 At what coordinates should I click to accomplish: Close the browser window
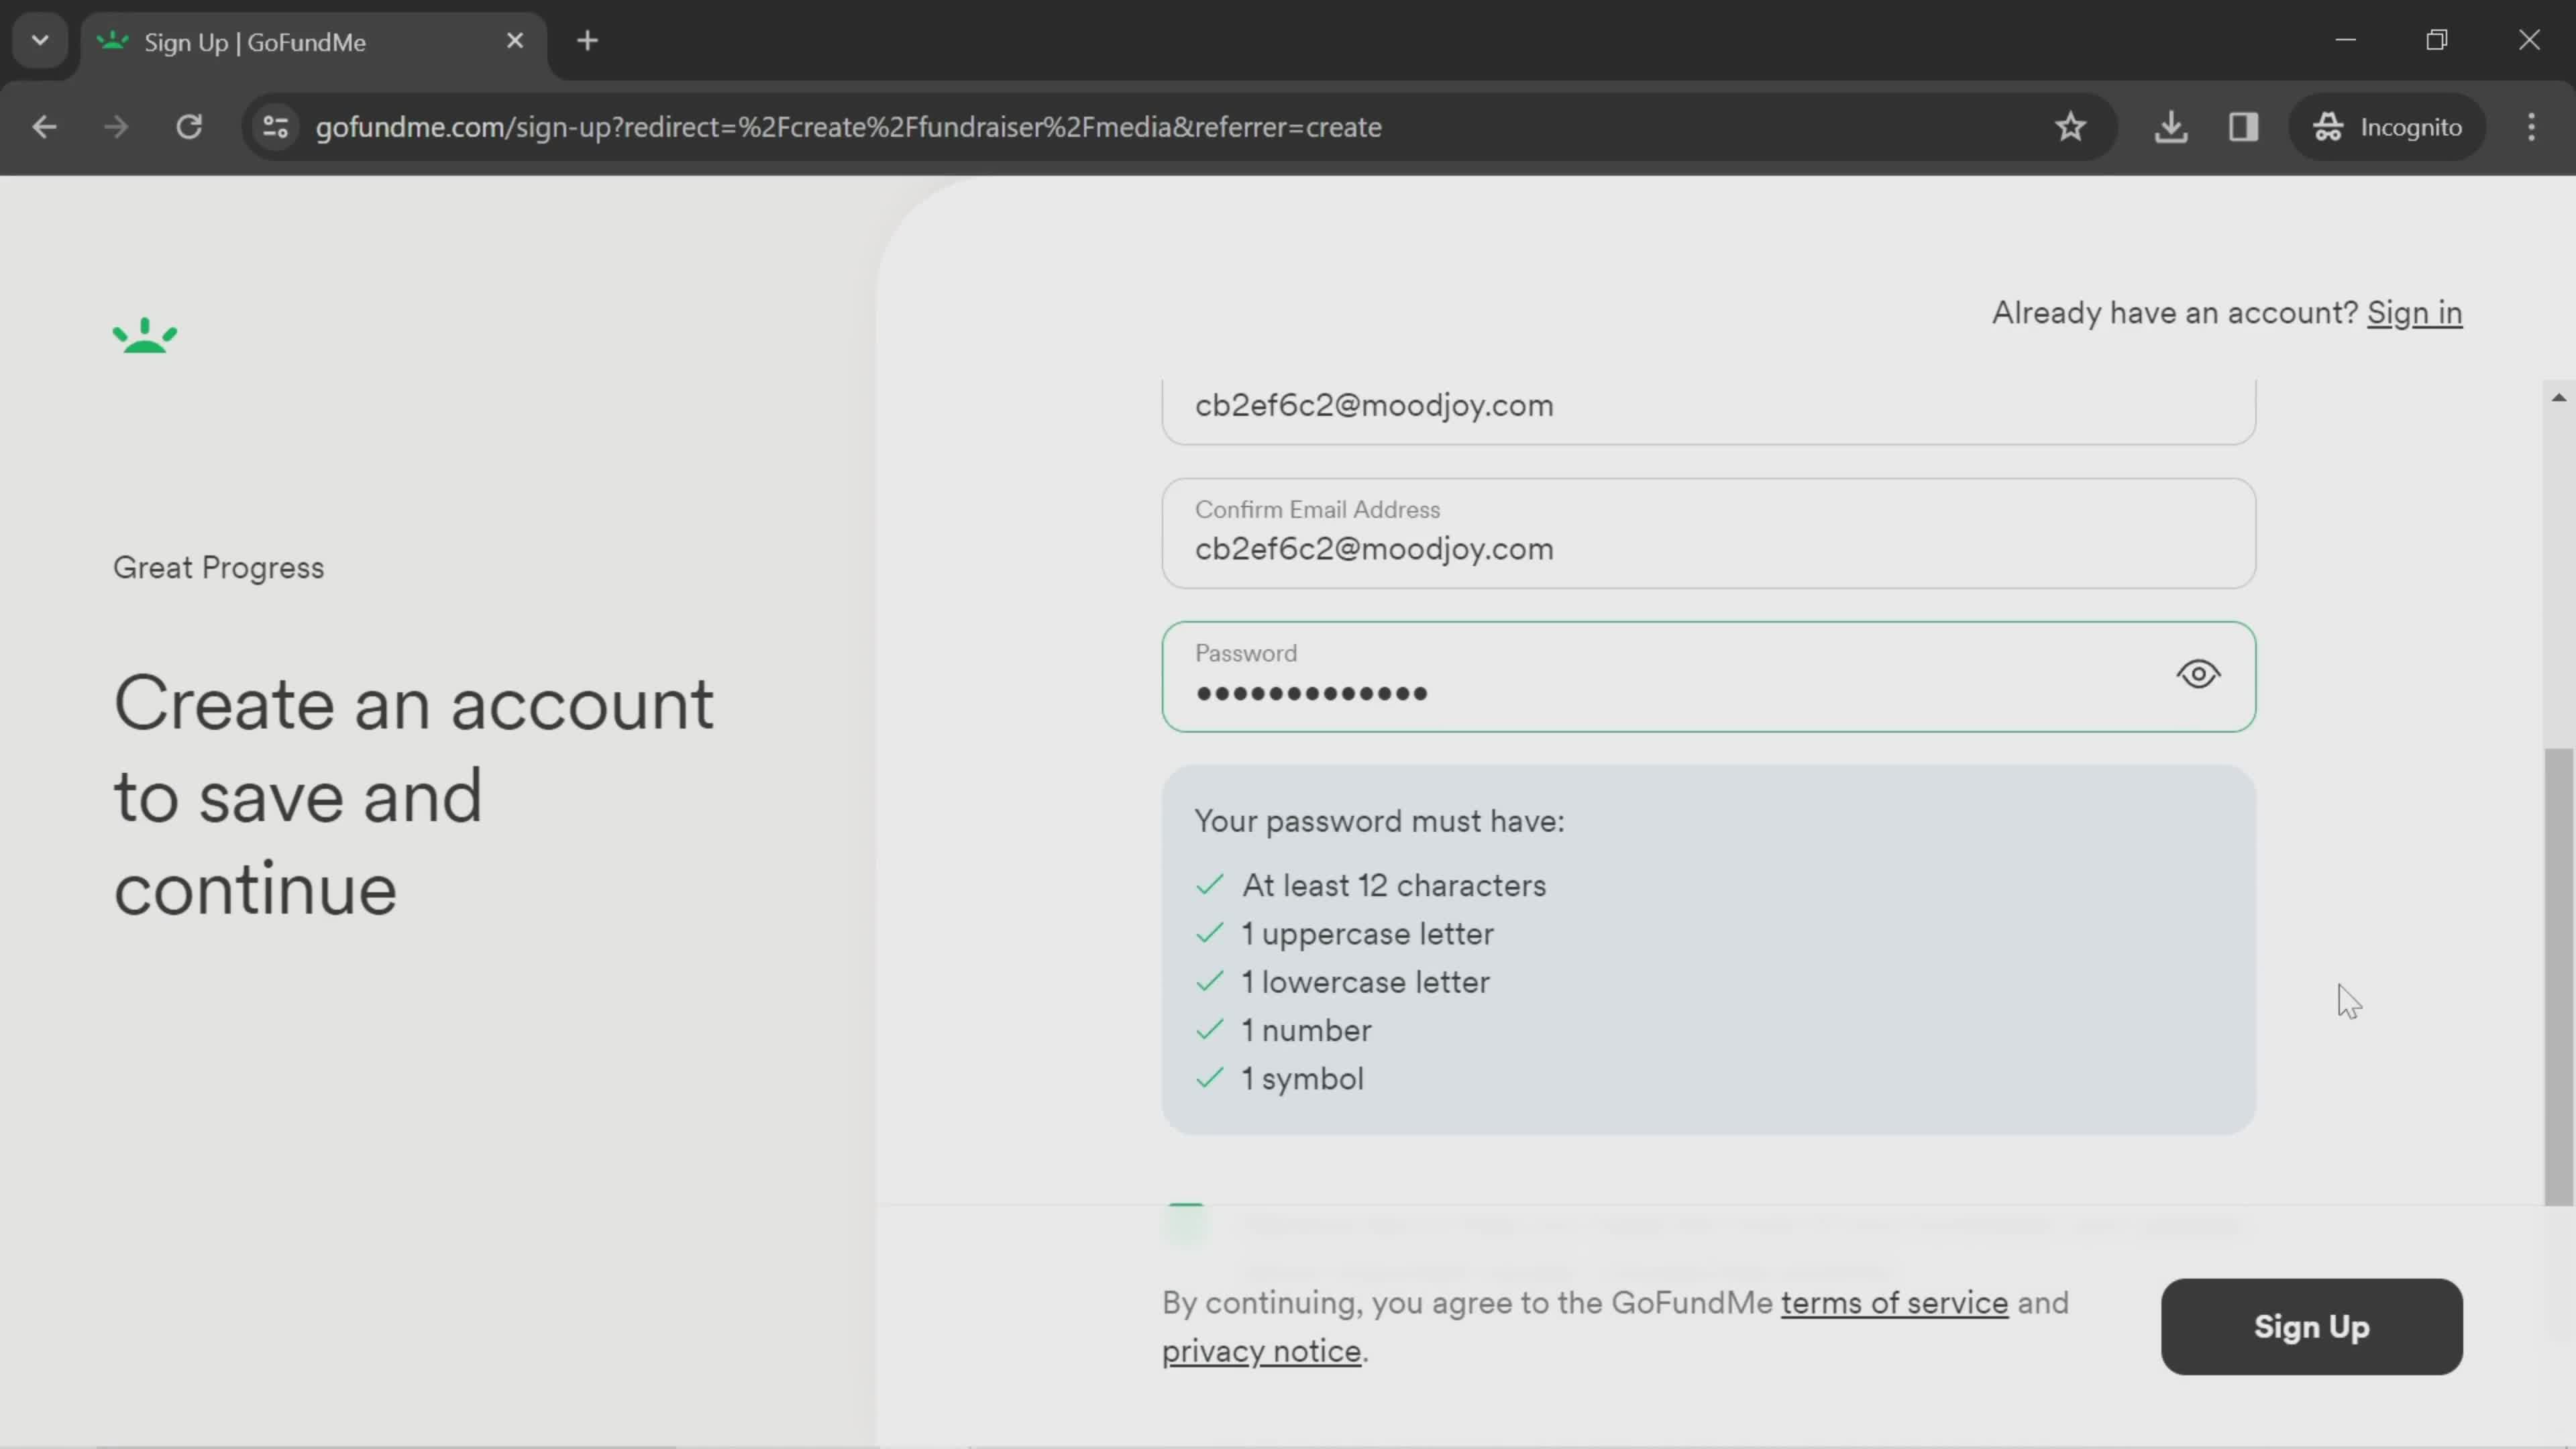2529,40
